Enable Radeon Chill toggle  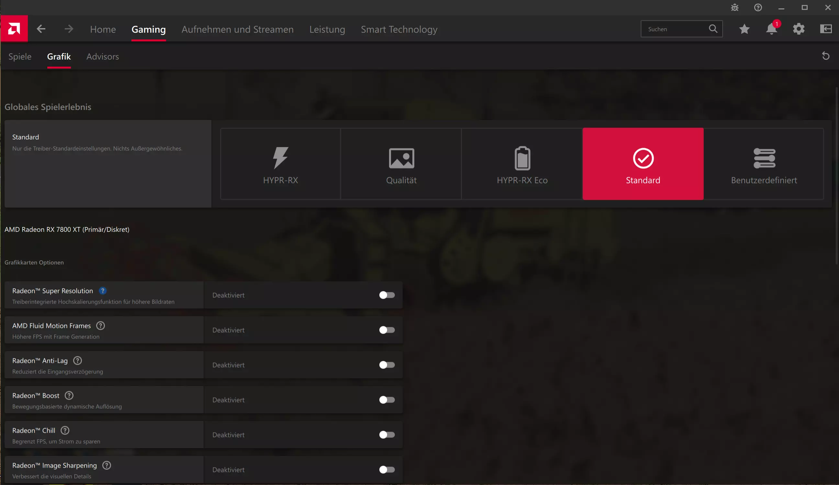tap(387, 435)
